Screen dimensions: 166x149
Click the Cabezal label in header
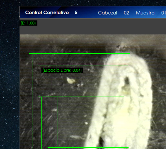pyautogui.click(x=107, y=13)
